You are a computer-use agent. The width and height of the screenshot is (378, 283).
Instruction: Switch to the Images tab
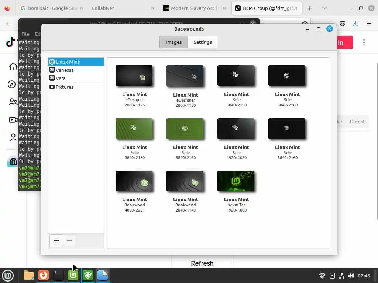point(173,42)
